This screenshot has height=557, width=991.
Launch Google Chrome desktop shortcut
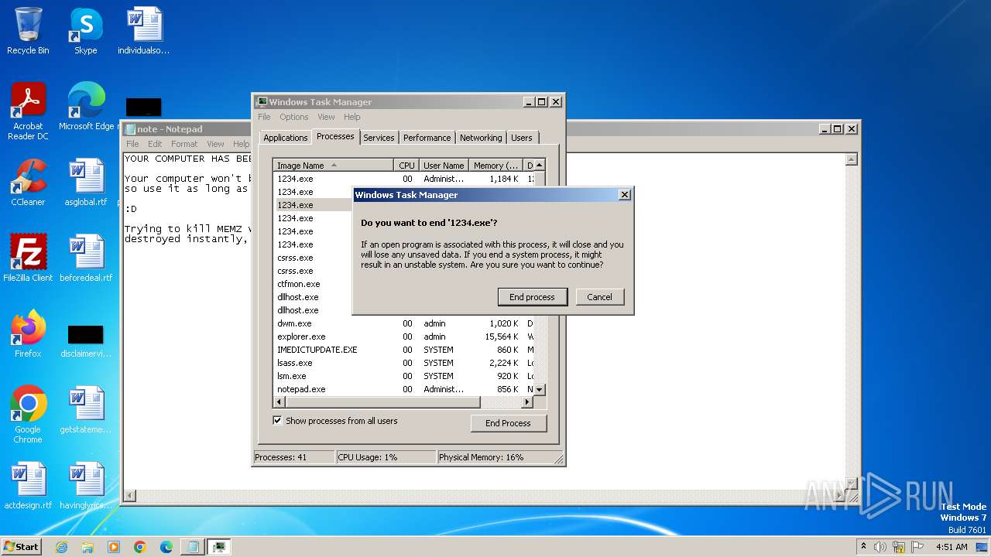click(x=28, y=415)
